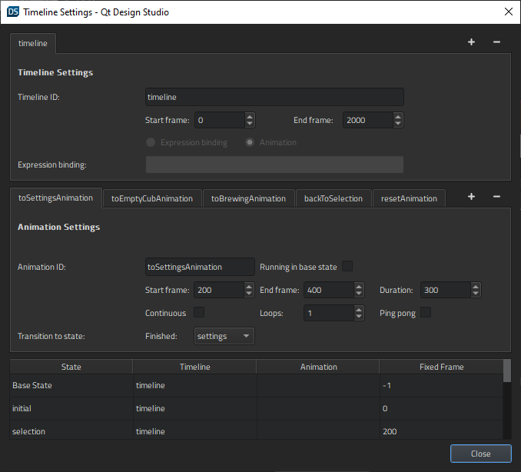
Task: Increase animation Duration with up arrow
Action: tap(476, 287)
